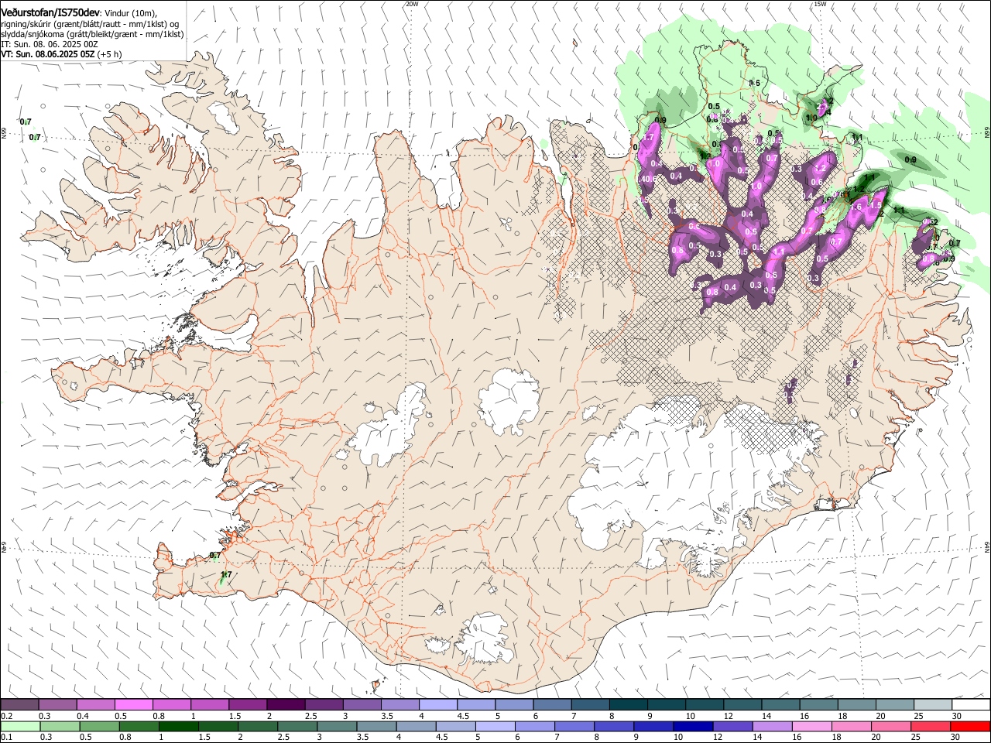
Task: Click the '0.1' legend value label
Action: click(7, 738)
